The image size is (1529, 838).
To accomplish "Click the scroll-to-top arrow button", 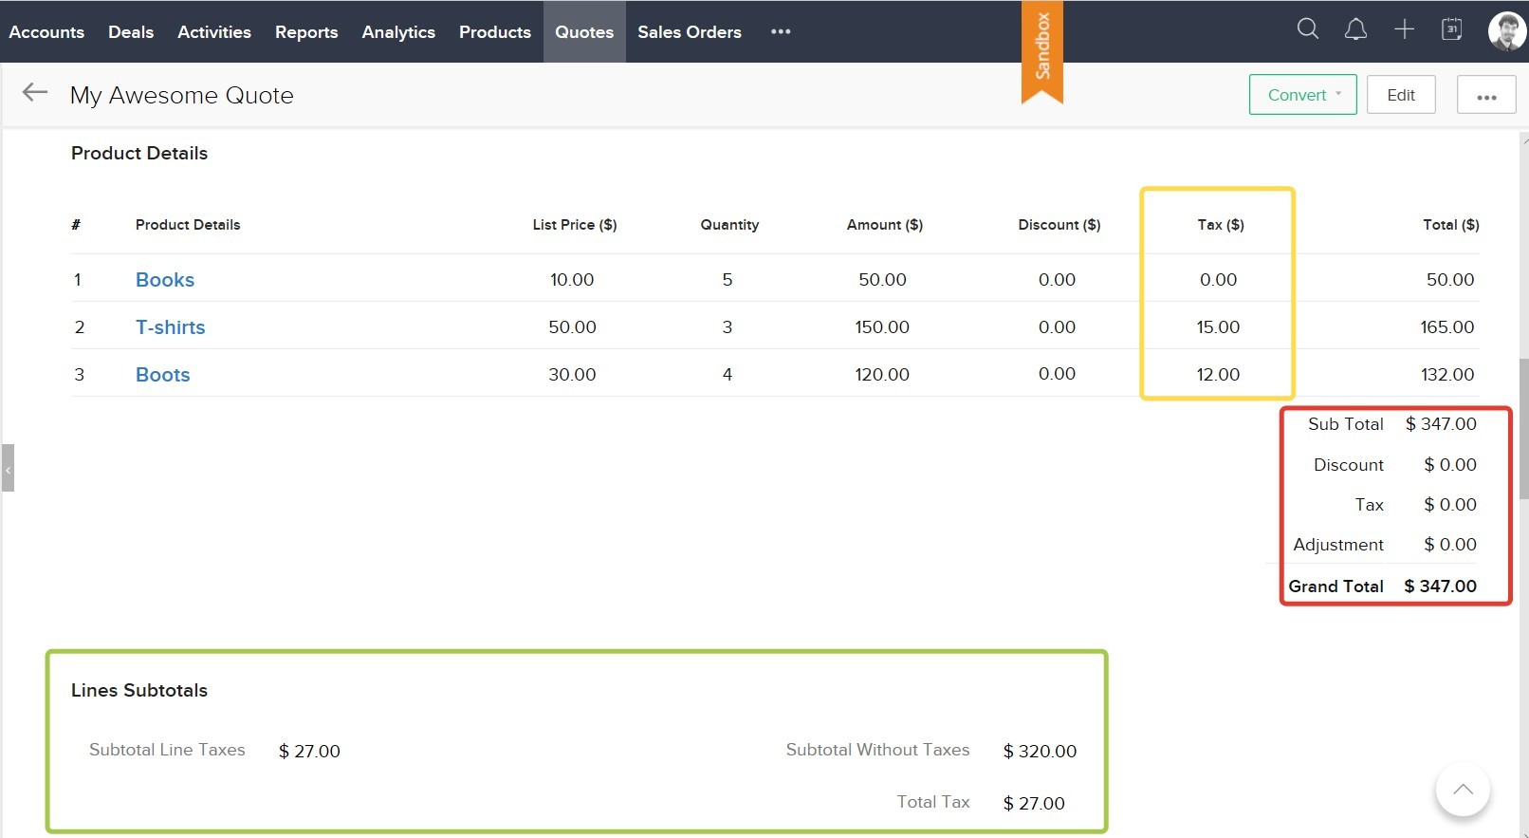I will (x=1463, y=789).
